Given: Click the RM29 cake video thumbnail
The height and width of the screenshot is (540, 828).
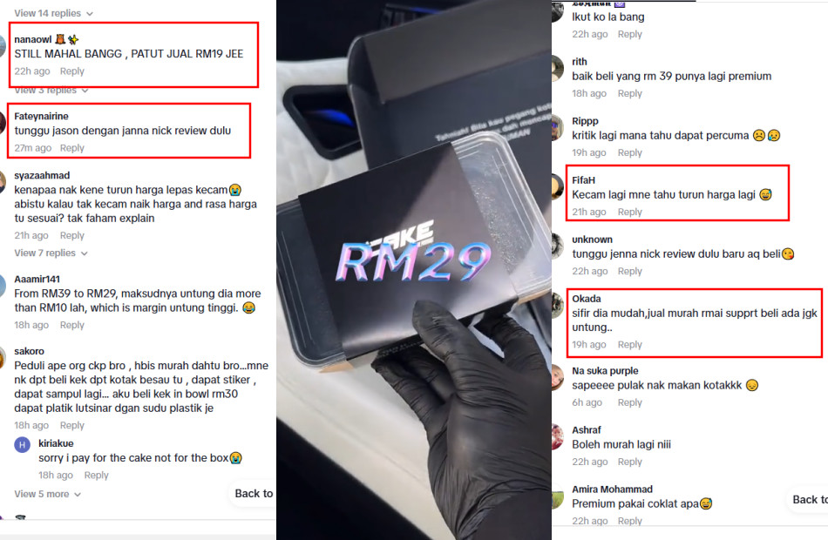Looking at the screenshot, I should click(x=414, y=270).
